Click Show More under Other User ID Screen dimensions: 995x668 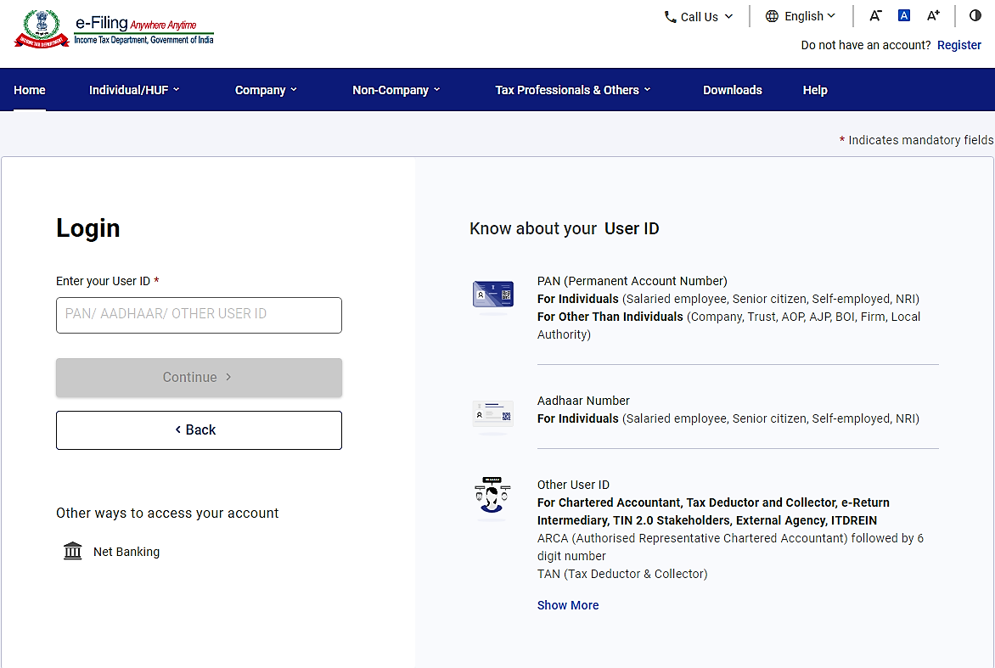pyautogui.click(x=567, y=604)
